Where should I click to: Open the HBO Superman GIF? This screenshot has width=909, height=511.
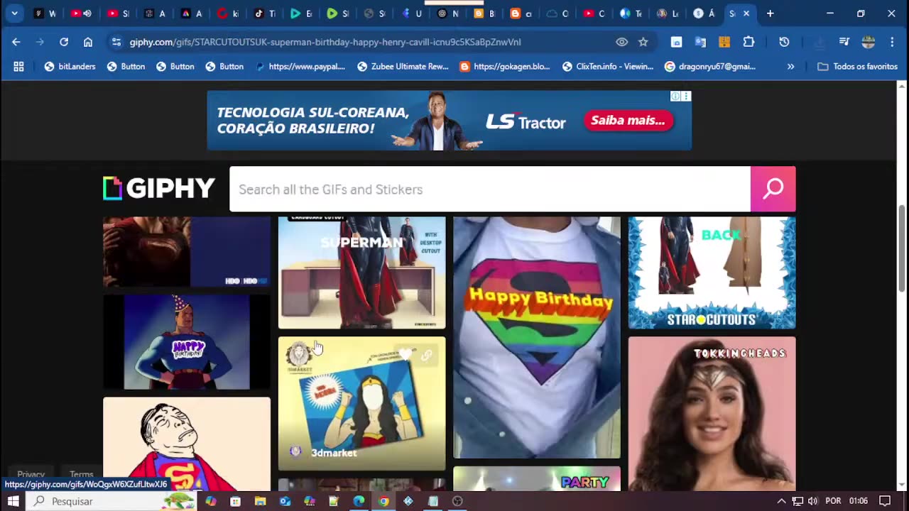(x=187, y=252)
